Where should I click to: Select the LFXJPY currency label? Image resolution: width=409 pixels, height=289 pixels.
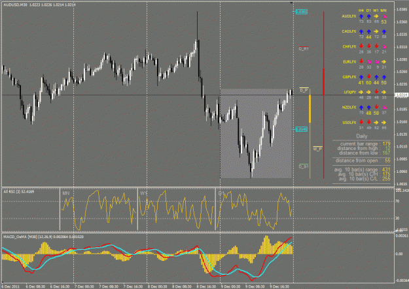(350, 92)
